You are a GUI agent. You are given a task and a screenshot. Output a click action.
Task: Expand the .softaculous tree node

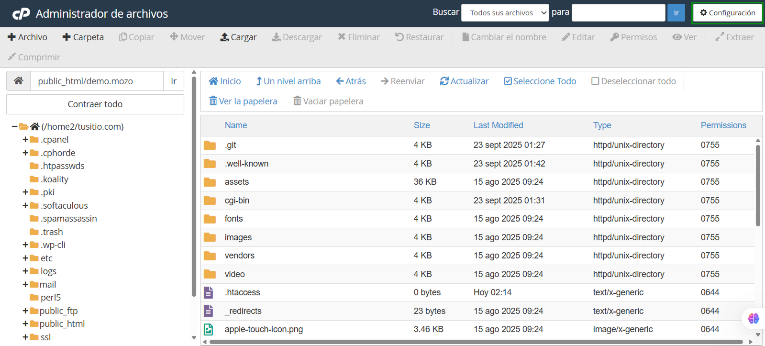[25, 205]
